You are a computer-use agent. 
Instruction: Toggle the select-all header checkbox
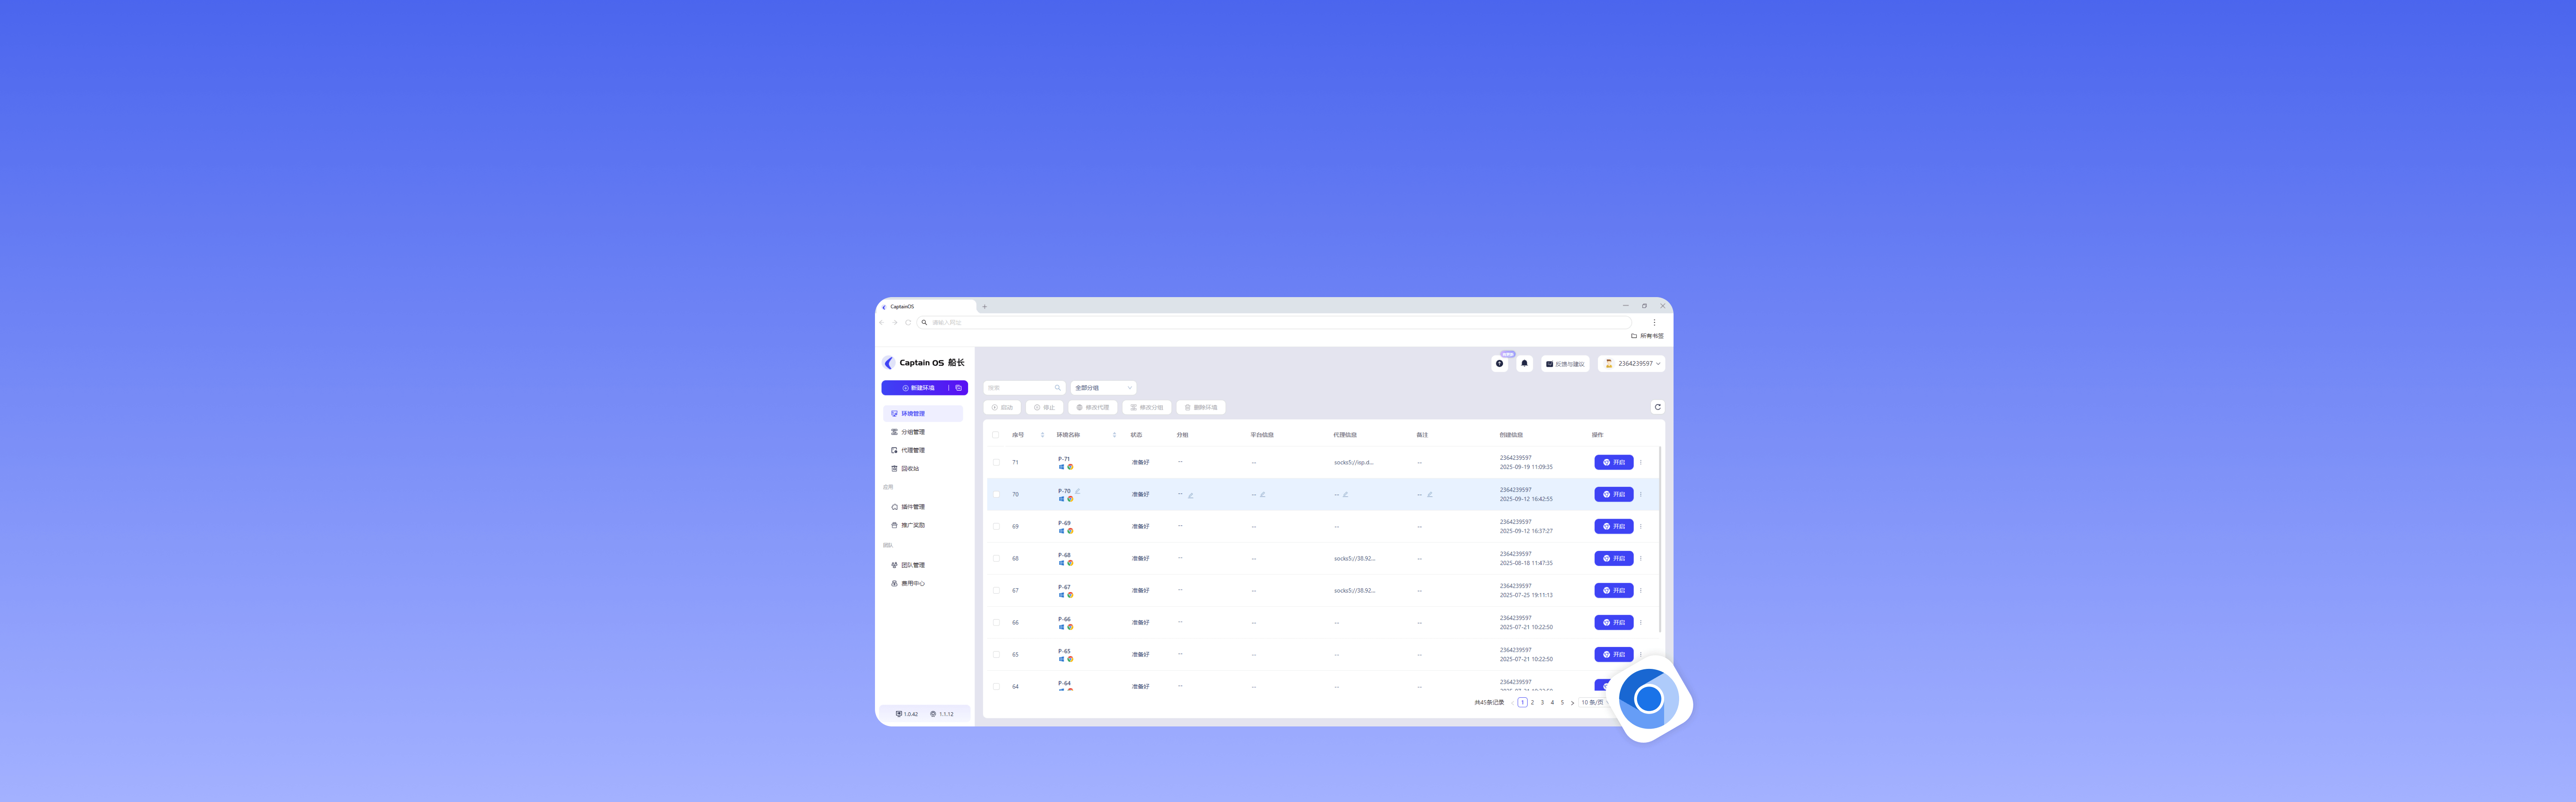tap(996, 435)
